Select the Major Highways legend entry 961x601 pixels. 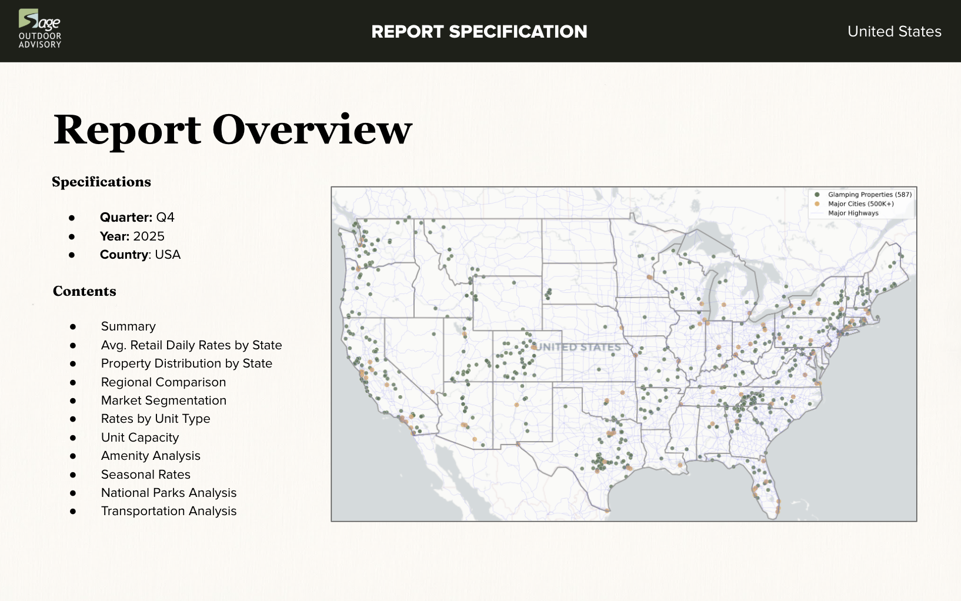click(x=853, y=213)
